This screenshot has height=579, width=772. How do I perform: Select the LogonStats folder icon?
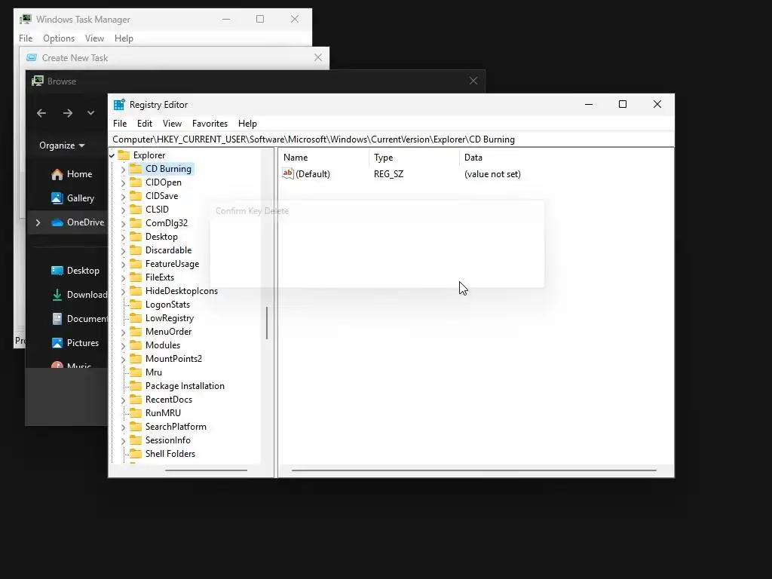[136, 305]
